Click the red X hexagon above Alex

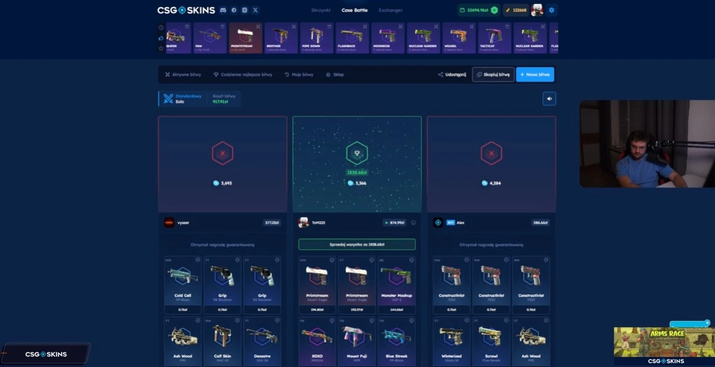[491, 153]
